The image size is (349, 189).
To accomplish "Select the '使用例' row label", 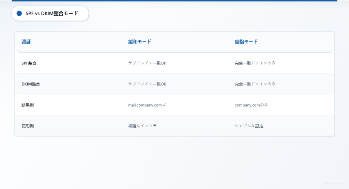I will (28, 126).
